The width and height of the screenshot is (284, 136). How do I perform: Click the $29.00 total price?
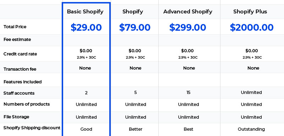[x=86, y=28]
